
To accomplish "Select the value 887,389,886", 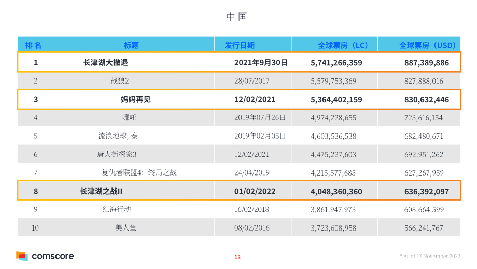I will pos(427,63).
